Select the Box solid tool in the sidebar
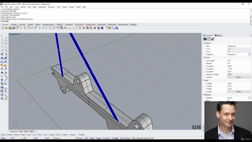This screenshot has width=252, height=142. pyautogui.click(x=2, y=58)
